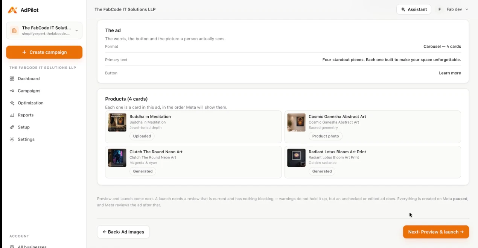The image size is (478, 248).
Task: Click the Uploaded tag on Buddha card
Action: pyautogui.click(x=142, y=136)
